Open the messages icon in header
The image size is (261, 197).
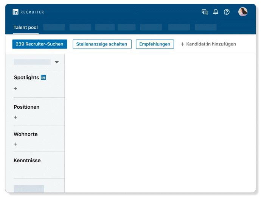coord(205,12)
